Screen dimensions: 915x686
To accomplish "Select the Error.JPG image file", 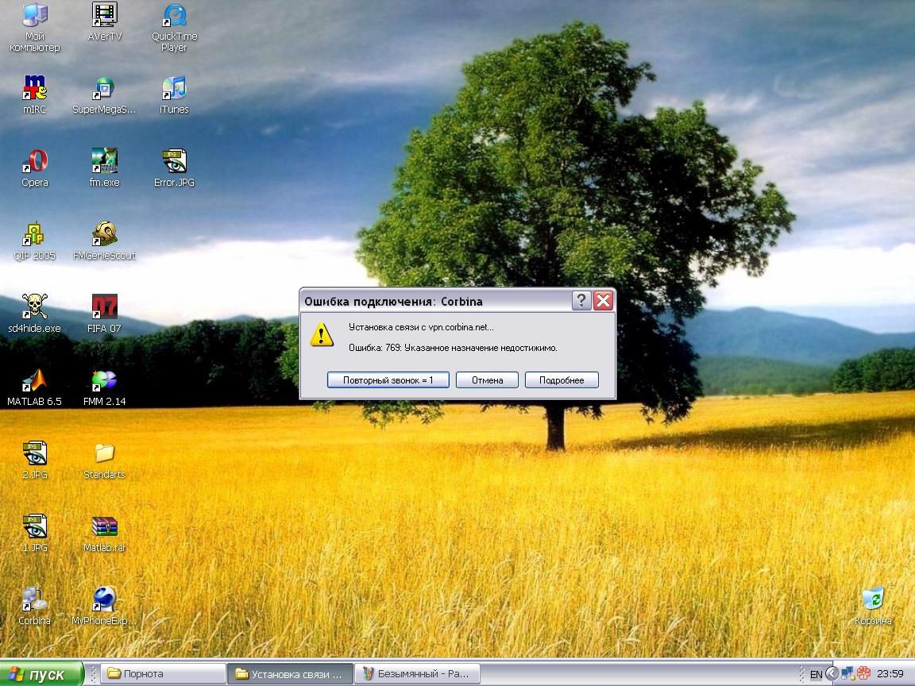I will pyautogui.click(x=174, y=162).
